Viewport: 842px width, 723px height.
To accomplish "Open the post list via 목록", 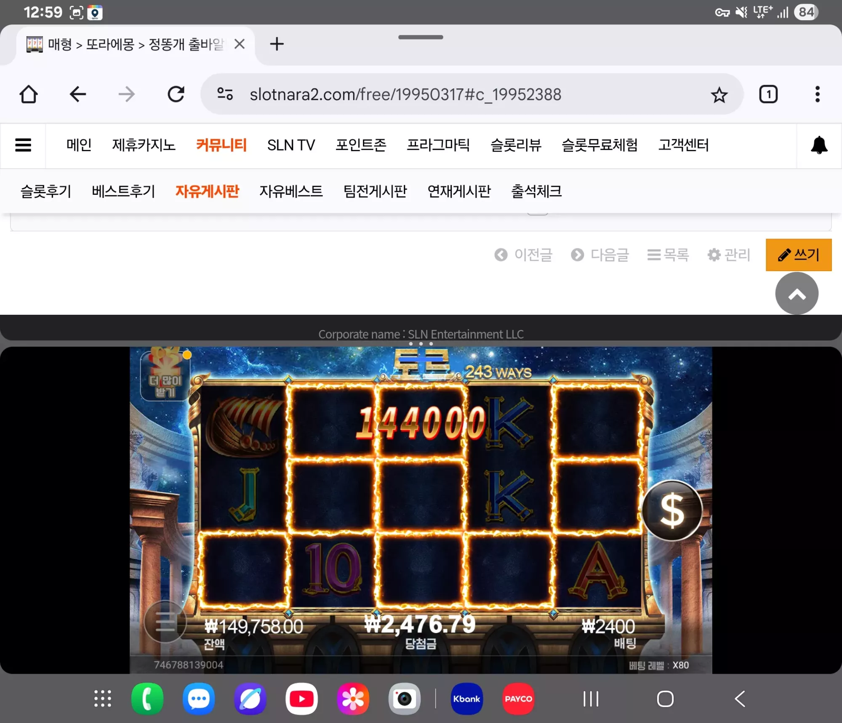I will point(668,255).
